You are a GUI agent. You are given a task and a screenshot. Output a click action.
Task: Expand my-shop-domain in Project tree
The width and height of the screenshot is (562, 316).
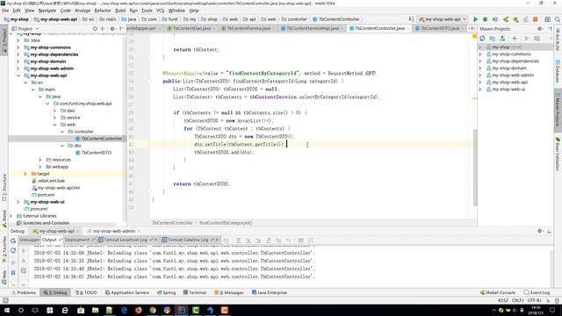[x=18, y=61]
